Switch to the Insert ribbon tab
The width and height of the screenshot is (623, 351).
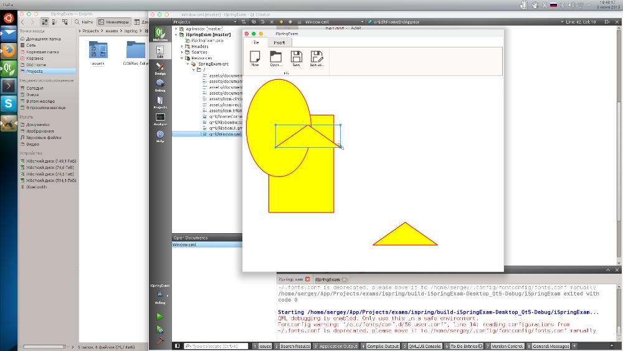pyautogui.click(x=279, y=42)
